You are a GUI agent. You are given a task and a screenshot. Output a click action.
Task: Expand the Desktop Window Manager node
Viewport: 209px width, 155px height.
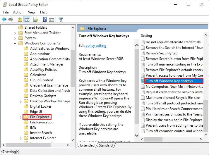click(x=21, y=101)
